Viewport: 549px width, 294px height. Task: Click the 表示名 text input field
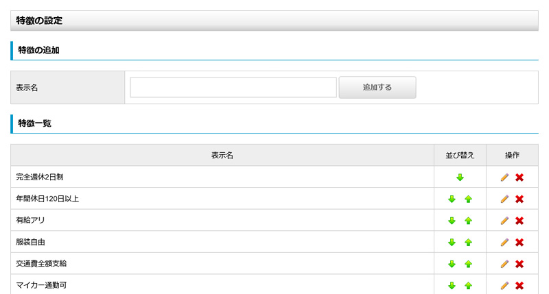tap(233, 88)
